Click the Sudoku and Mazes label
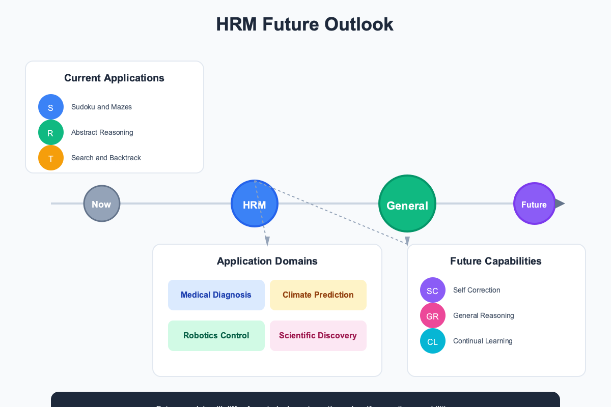 pyautogui.click(x=101, y=107)
